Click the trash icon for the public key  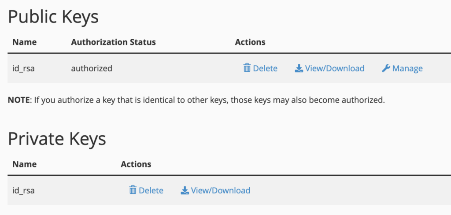click(x=247, y=68)
